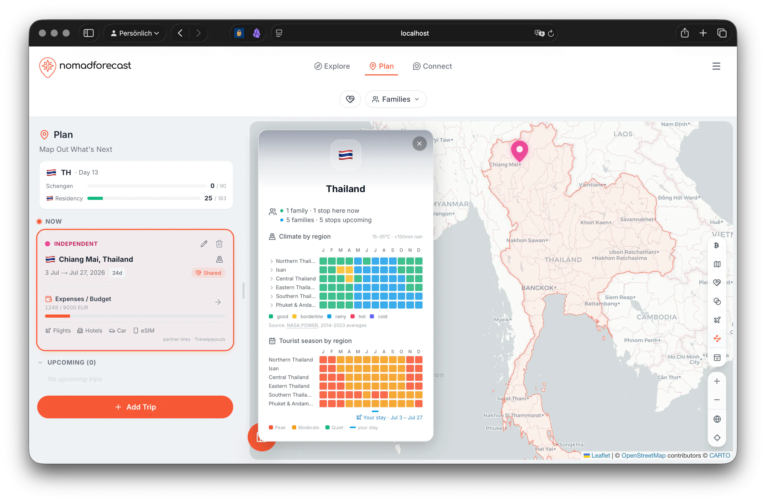
Task: Toggle the baht currency map layer
Action: [x=716, y=246]
